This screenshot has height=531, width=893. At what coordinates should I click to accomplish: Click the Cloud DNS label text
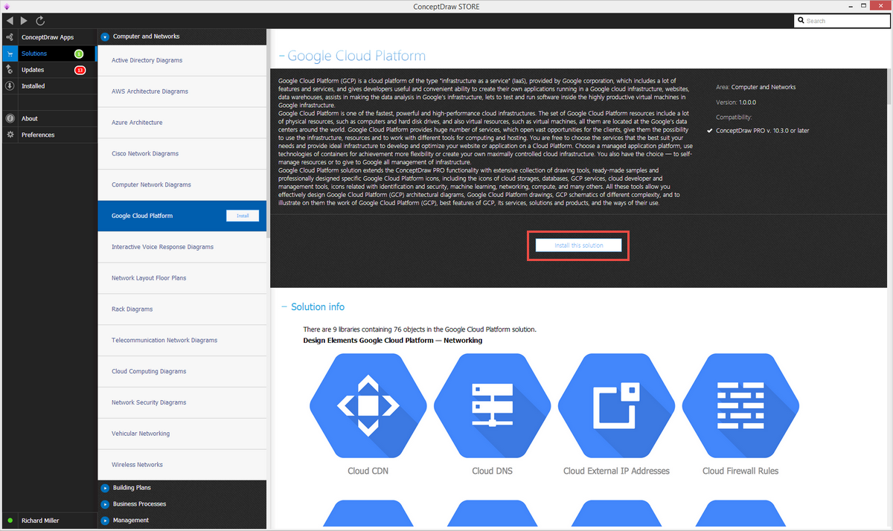click(492, 471)
